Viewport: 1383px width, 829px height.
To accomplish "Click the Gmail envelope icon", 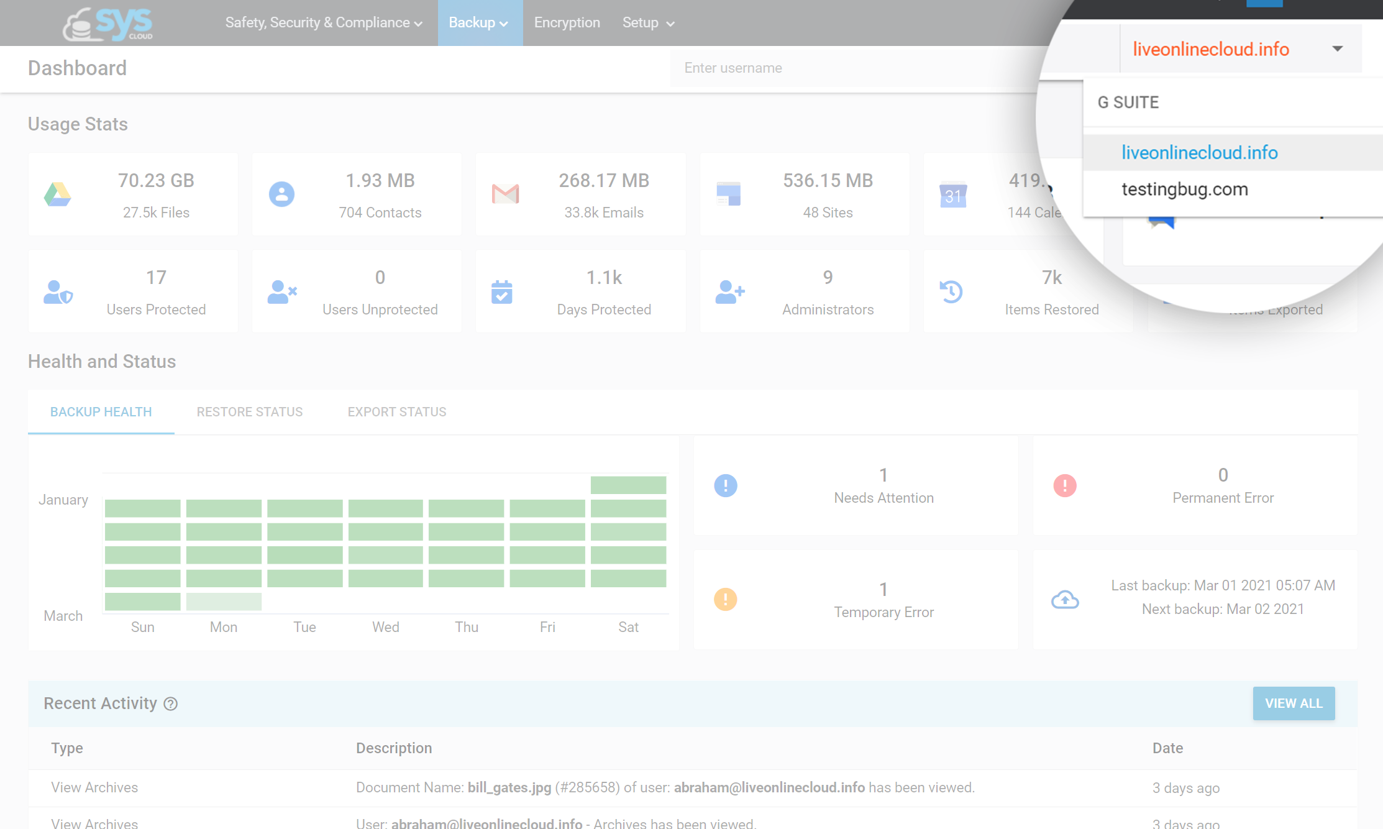I will [505, 195].
